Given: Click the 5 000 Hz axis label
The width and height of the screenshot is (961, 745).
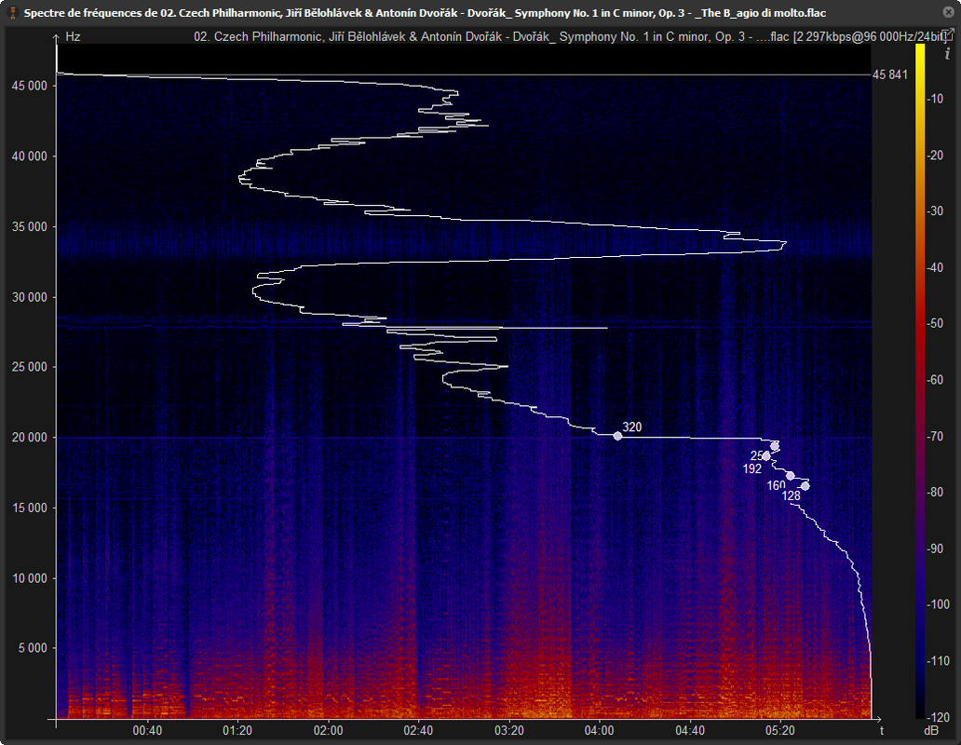Looking at the screenshot, I should (33, 648).
